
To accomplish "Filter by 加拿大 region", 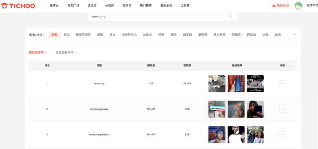I will (148, 35).
